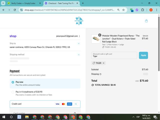This screenshot has width=160, height=120.
Task: Click the American Express icon
Action: [x=69, y=104]
